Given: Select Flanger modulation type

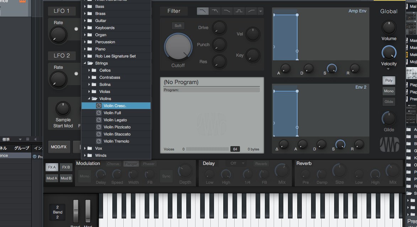Looking at the screenshot, I should click(x=131, y=164).
